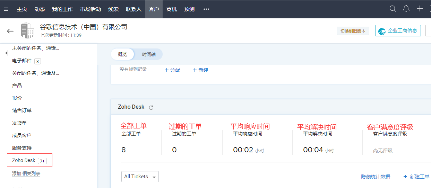The image size is (431, 188).
Task: Click the plus create icon in top bar
Action: point(420,9)
